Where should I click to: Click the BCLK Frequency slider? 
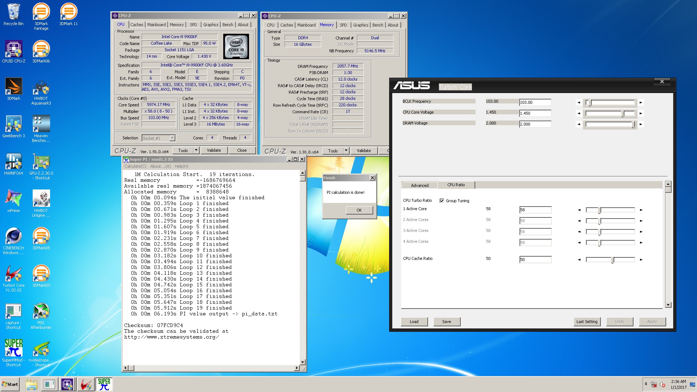610,103
